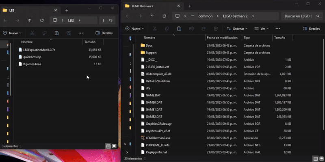The height and width of the screenshot is (162, 325).
Task: Click common breadcrumb in address bar
Action: (x=206, y=16)
